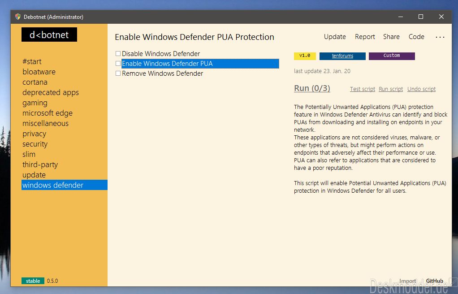This screenshot has width=458, height=294.
Task: Open the security category
Action: point(35,144)
